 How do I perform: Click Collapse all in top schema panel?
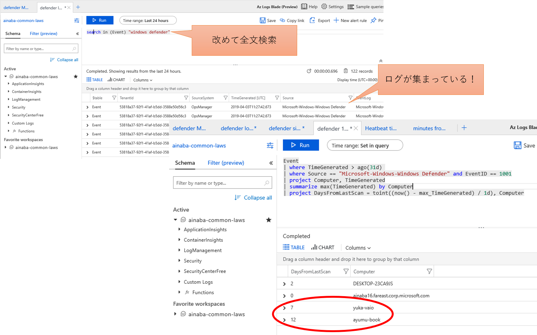pyautogui.click(x=64, y=60)
